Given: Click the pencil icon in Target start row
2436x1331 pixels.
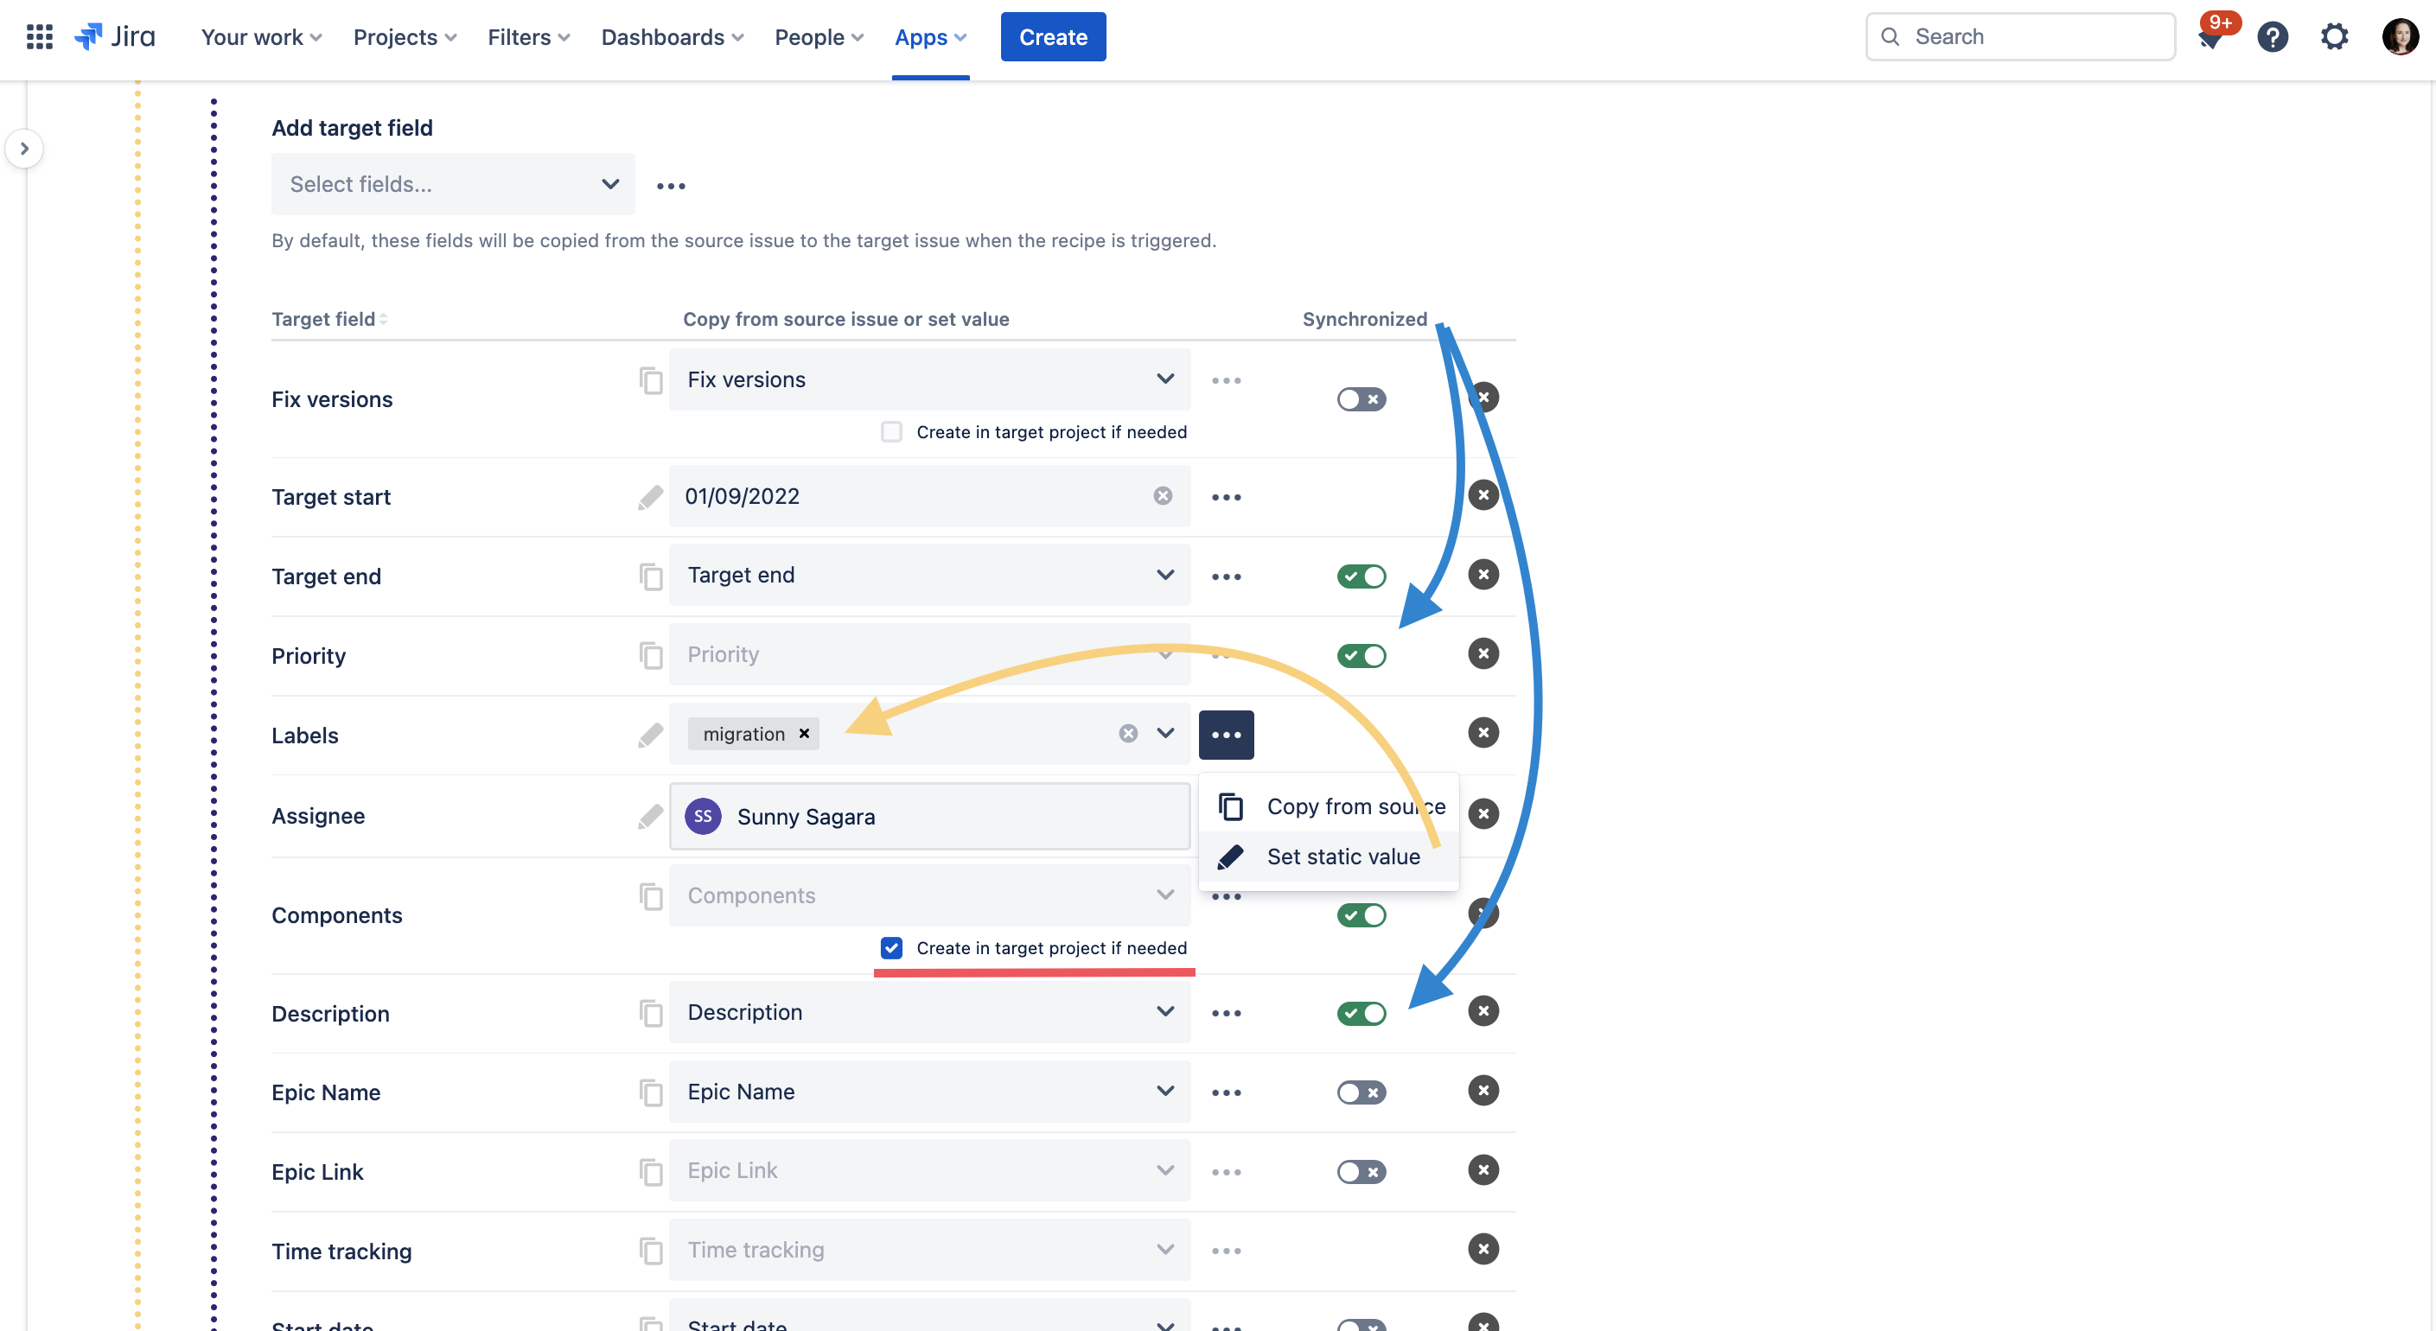Looking at the screenshot, I should click(x=651, y=496).
